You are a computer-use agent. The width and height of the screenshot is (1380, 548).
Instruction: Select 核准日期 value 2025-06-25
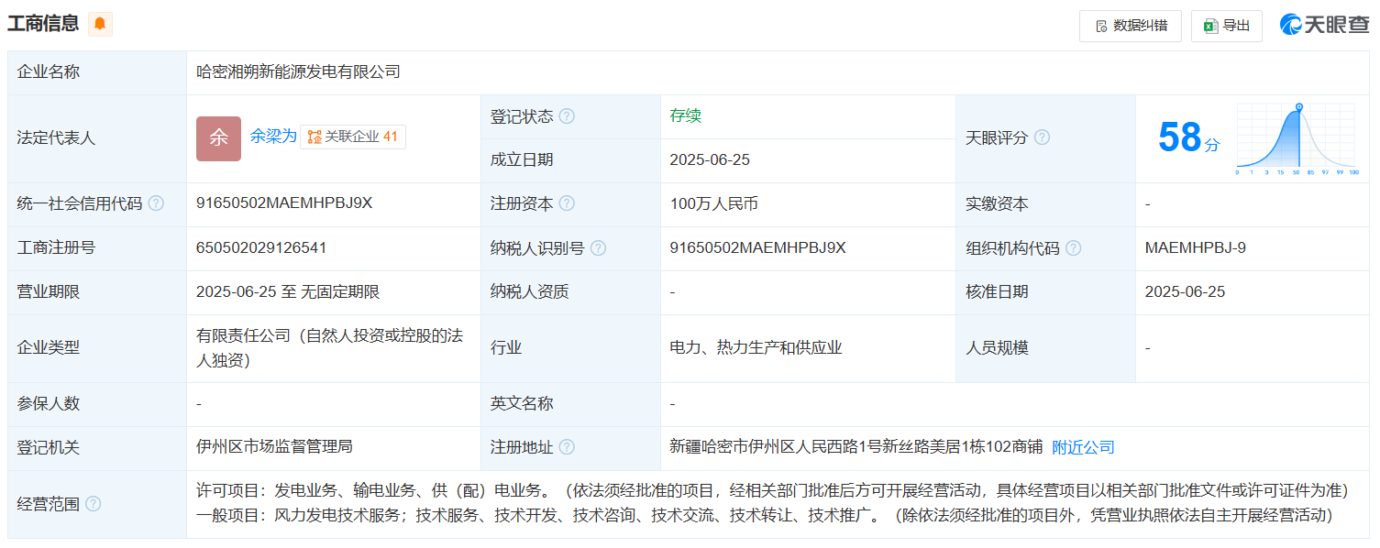[x=1185, y=291]
